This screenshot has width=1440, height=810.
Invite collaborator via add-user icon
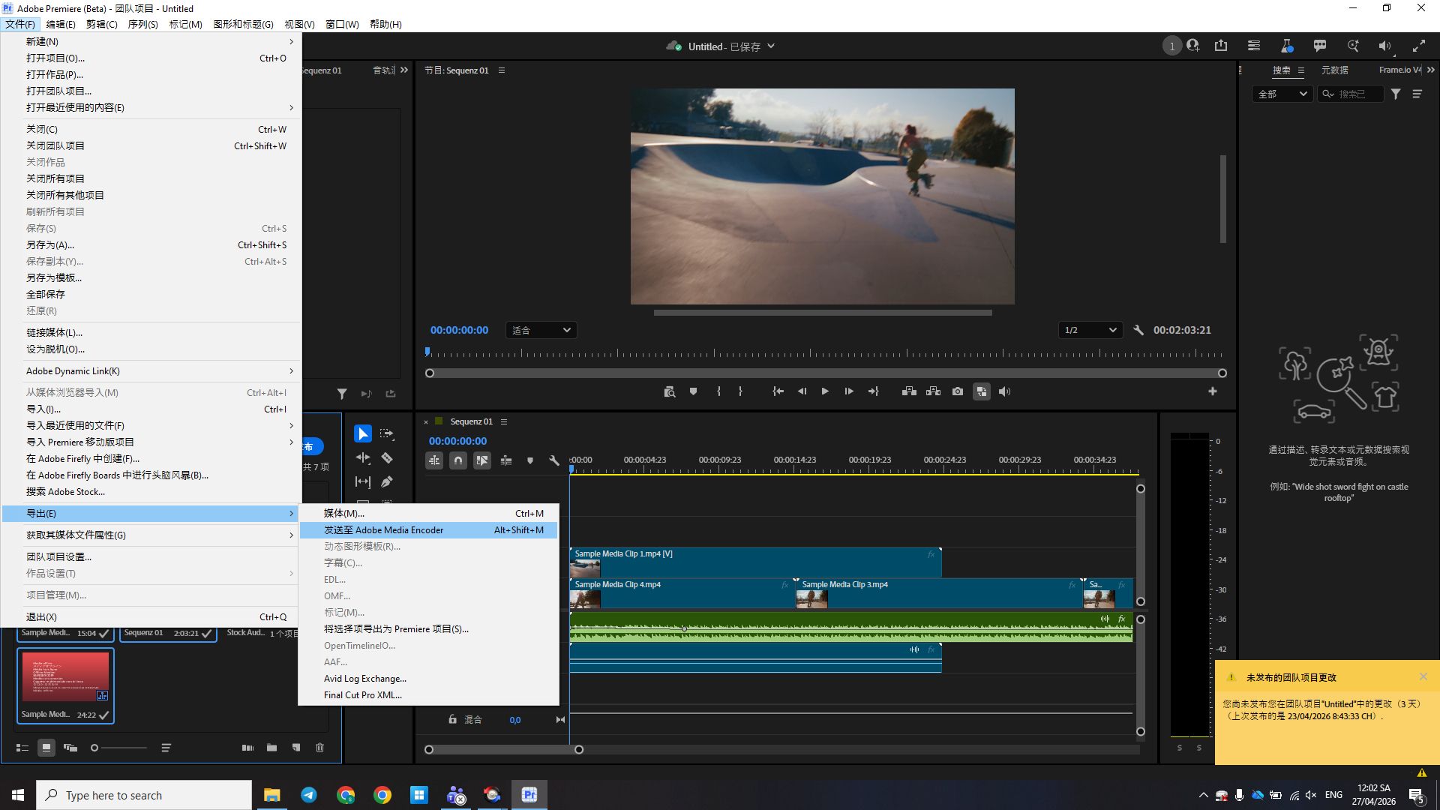click(x=1193, y=46)
